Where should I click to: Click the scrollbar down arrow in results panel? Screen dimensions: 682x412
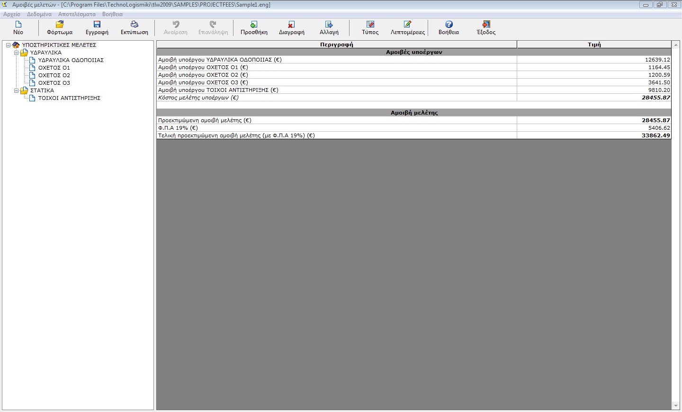click(x=676, y=406)
